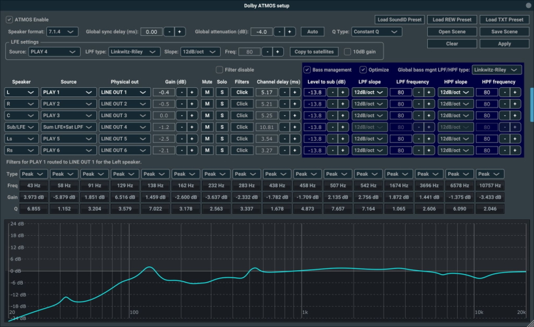
Task: Open Global bass mgmt LPF/HPF type dropdown
Action: [497, 70]
